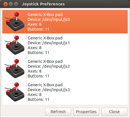Screen dimensions: 130x118
Task: Click "Generic X-Box pad" in the js3 row
Action: [45, 85]
